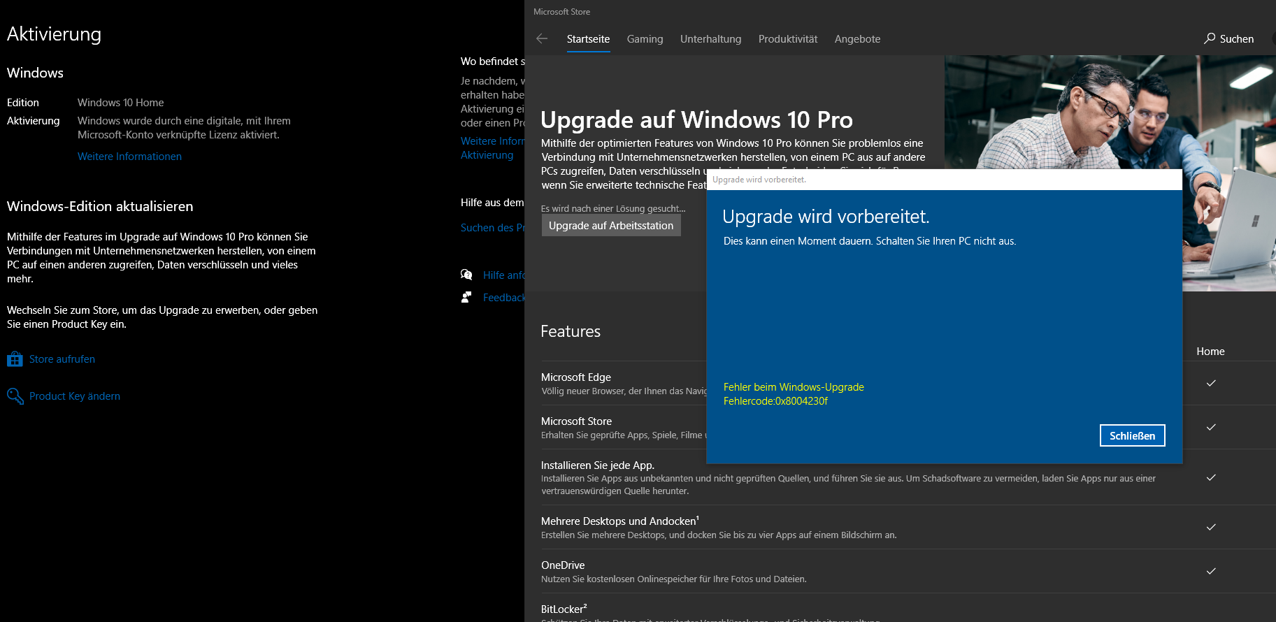Click the checkmark in Mehrere Desktops row
1276x622 pixels.
(1211, 527)
